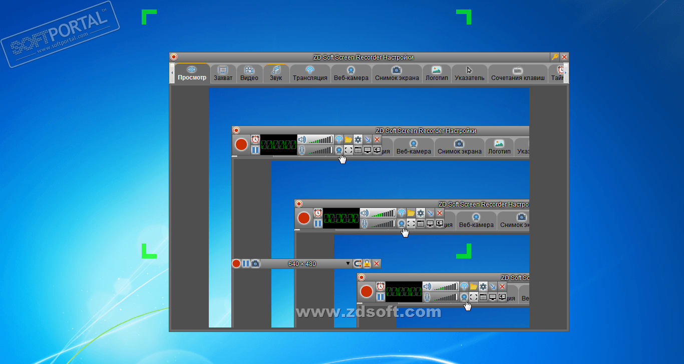Open the 640 × 480 region size dropdown
The width and height of the screenshot is (684, 364).
click(x=306, y=263)
